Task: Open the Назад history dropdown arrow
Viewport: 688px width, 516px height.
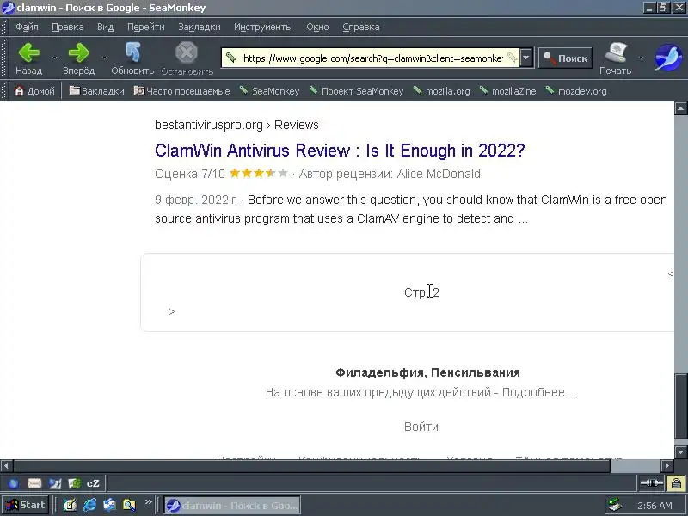Action: 54,58
